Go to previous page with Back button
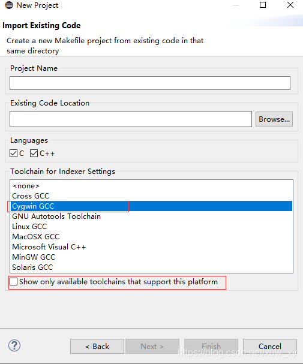The height and width of the screenshot is (364, 303). (x=97, y=347)
